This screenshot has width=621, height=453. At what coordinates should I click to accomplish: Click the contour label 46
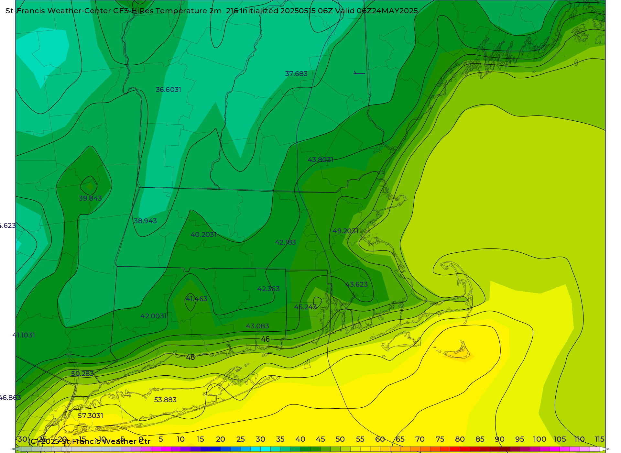[265, 339]
